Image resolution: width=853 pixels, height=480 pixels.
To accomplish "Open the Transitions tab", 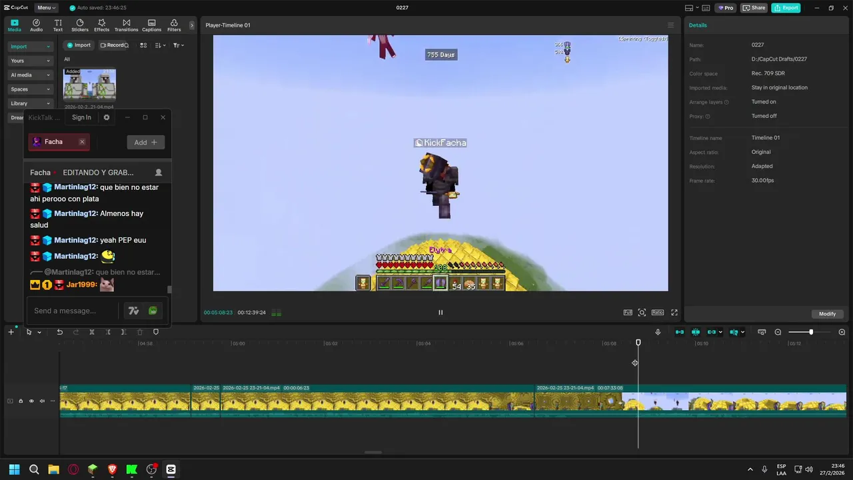I will coord(126,25).
